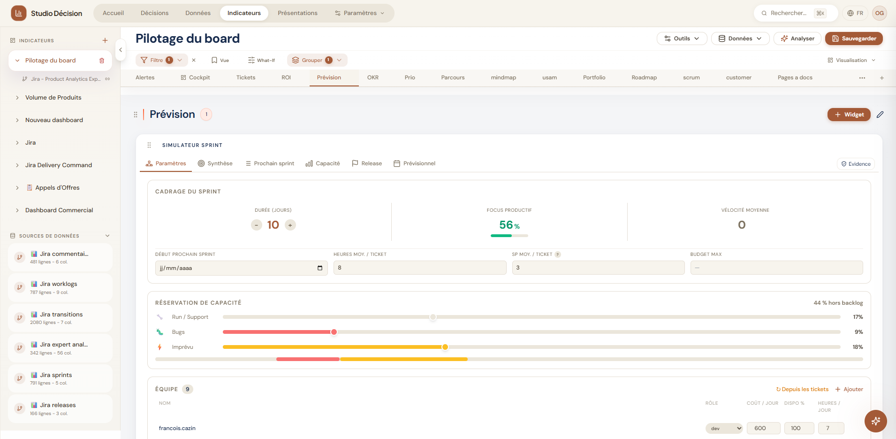The height and width of the screenshot is (439, 896).
Task: Click the Analyser sparkle button
Action: click(x=797, y=39)
